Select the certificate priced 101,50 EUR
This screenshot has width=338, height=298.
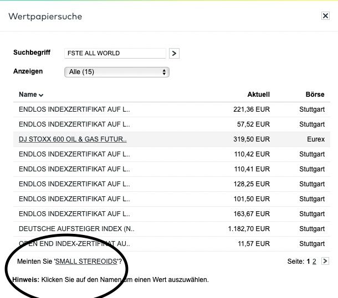point(74,199)
